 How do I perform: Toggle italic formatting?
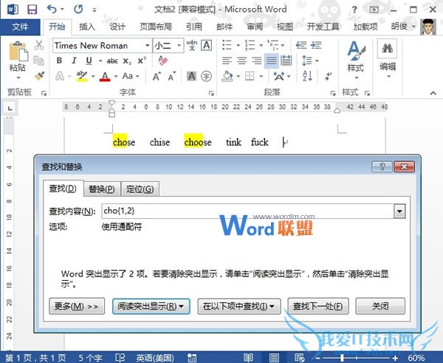74,61
